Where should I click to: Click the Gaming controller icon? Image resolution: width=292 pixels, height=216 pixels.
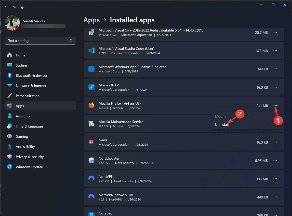point(10,136)
